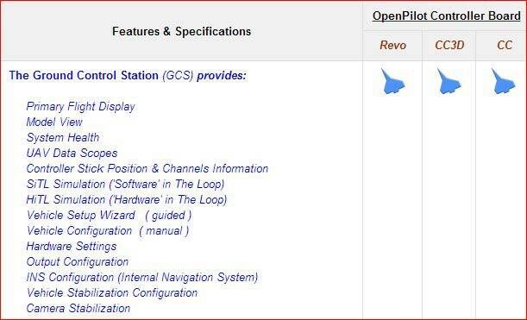
Task: Click the blue plane icon under CC
Action: (503, 81)
